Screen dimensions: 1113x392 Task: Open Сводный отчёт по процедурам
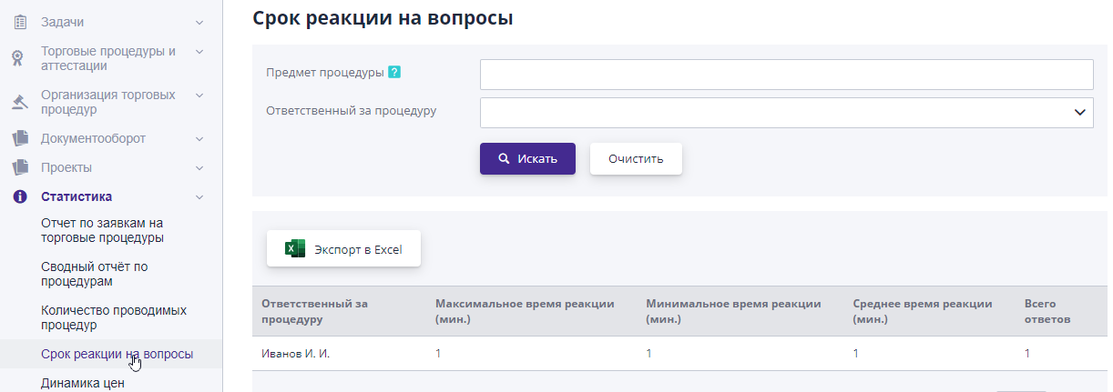[x=95, y=274]
